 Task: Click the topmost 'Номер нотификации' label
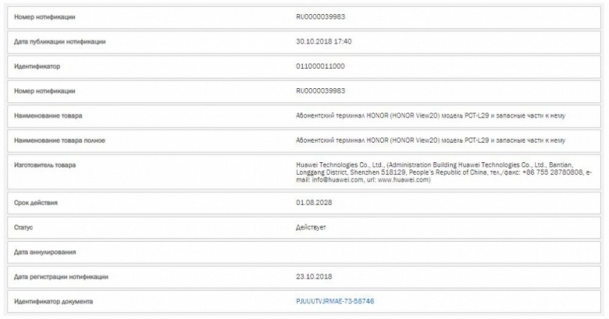click(45, 16)
